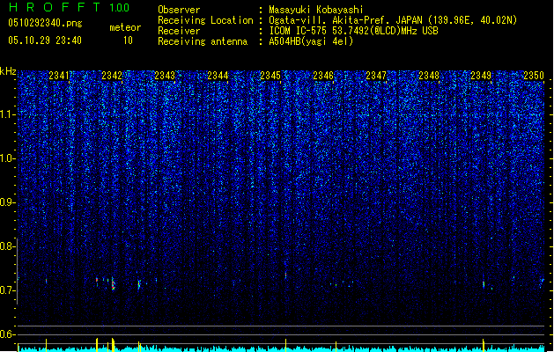This screenshot has height=352, width=554.
Task: Click the 1.0 kHz axis label
Action: pyautogui.click(x=7, y=158)
